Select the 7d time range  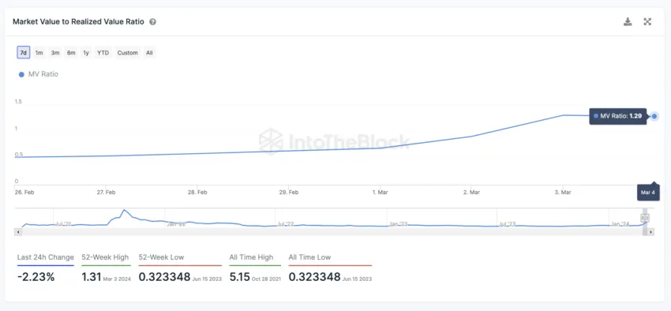click(24, 53)
